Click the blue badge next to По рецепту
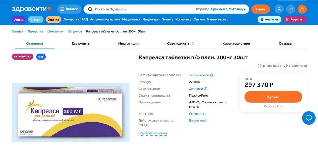Viewport: 318px width, 155px height. click(x=41, y=57)
